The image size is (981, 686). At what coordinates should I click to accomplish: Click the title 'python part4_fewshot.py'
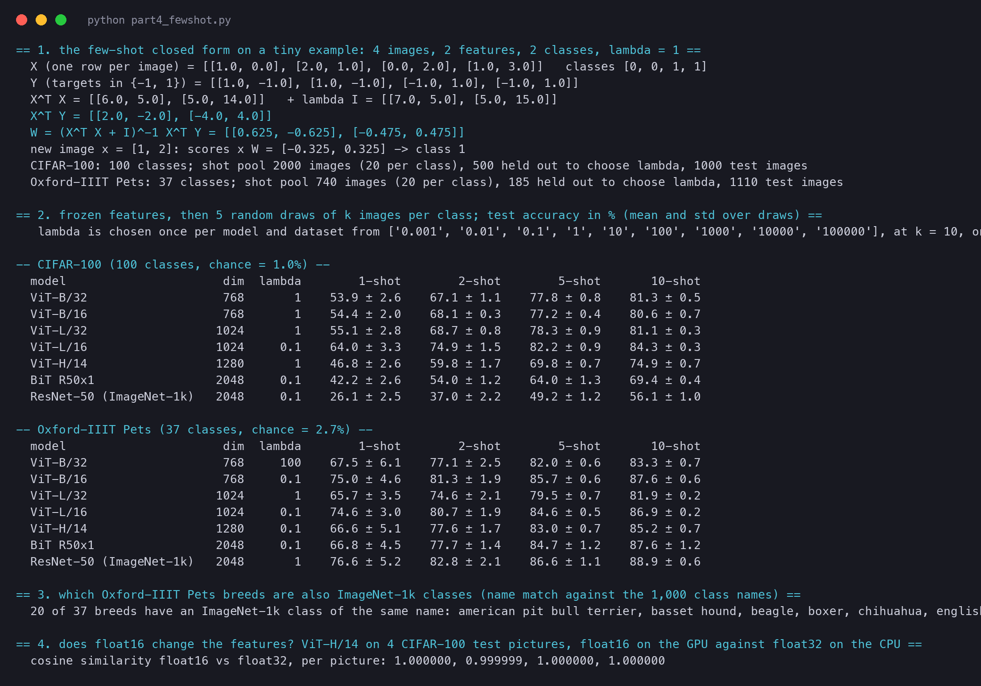click(x=159, y=20)
